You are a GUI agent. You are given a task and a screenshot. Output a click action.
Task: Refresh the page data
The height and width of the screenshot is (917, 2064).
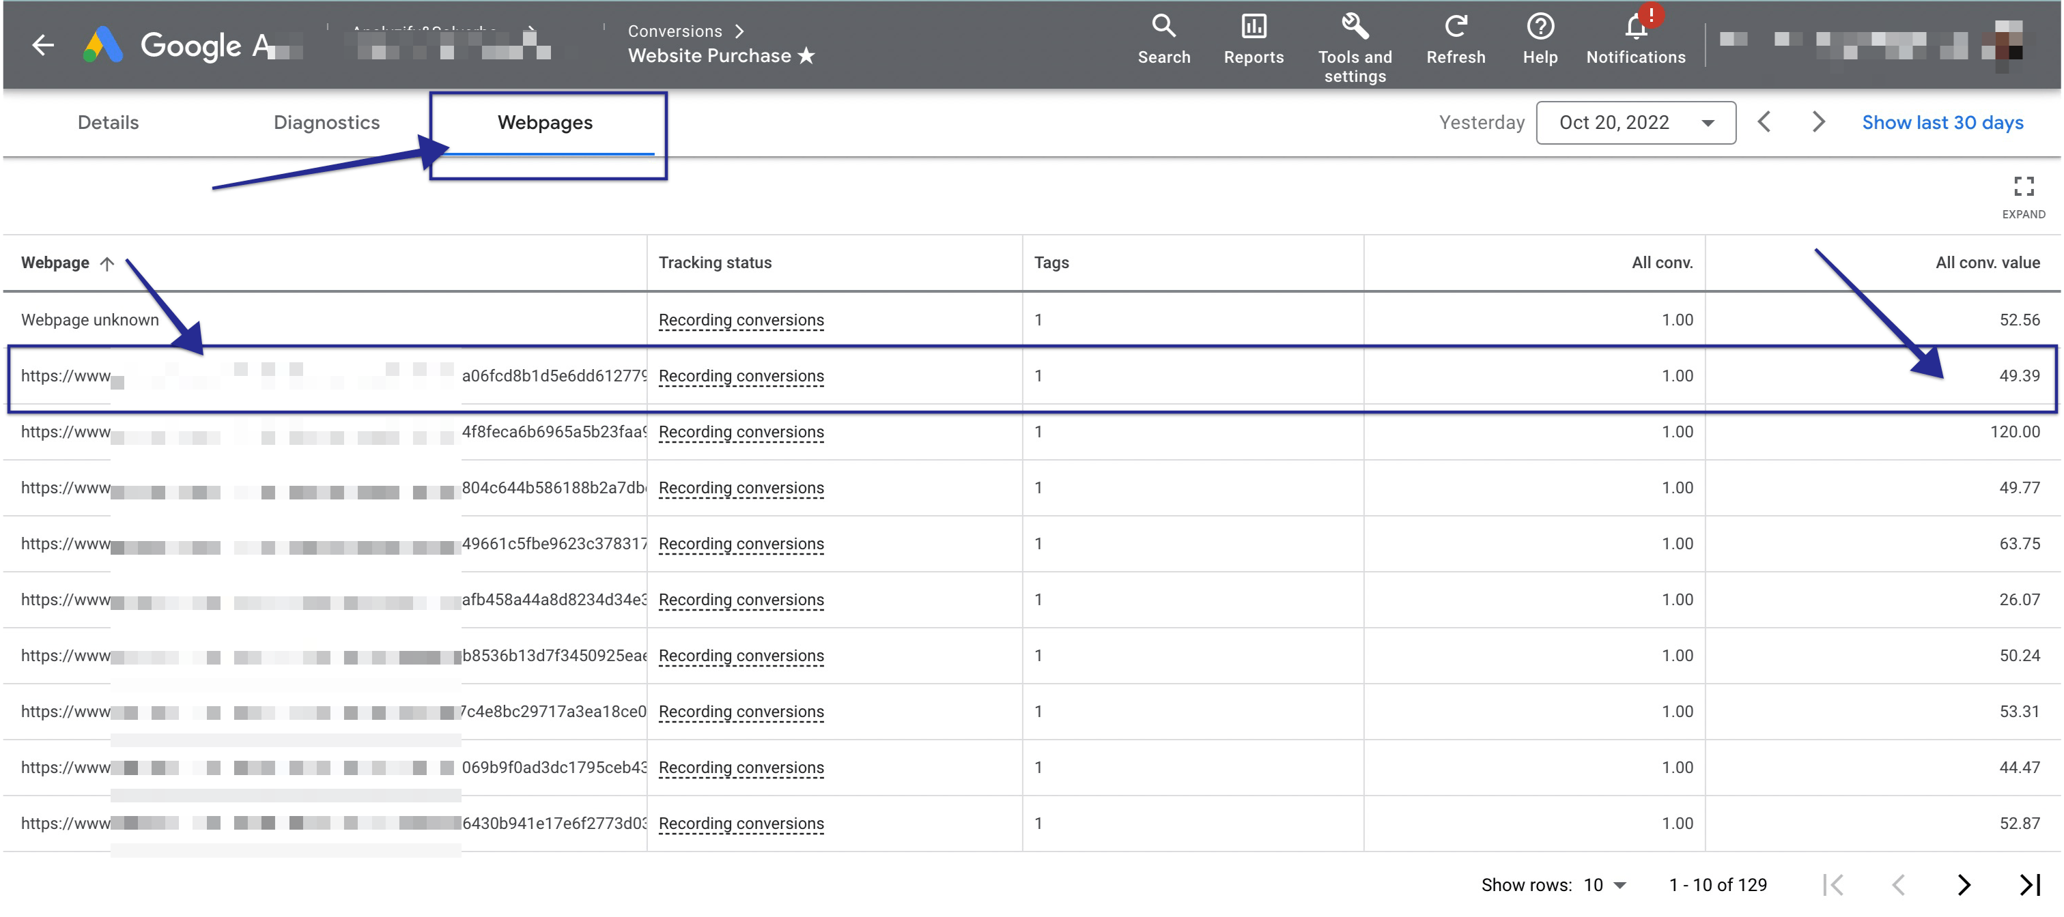coord(1455,40)
